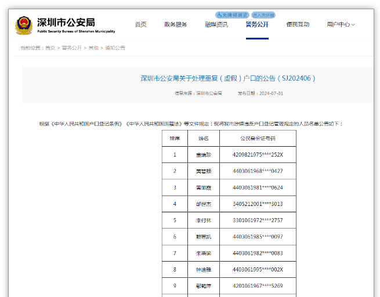Image resolution: width=380 pixels, height=297 pixels.
Task: Click sequence number 9 in the table
Action: click(x=175, y=286)
